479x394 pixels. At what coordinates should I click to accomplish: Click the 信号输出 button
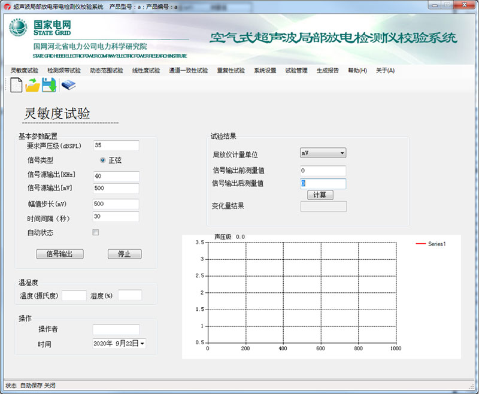pyautogui.click(x=59, y=254)
